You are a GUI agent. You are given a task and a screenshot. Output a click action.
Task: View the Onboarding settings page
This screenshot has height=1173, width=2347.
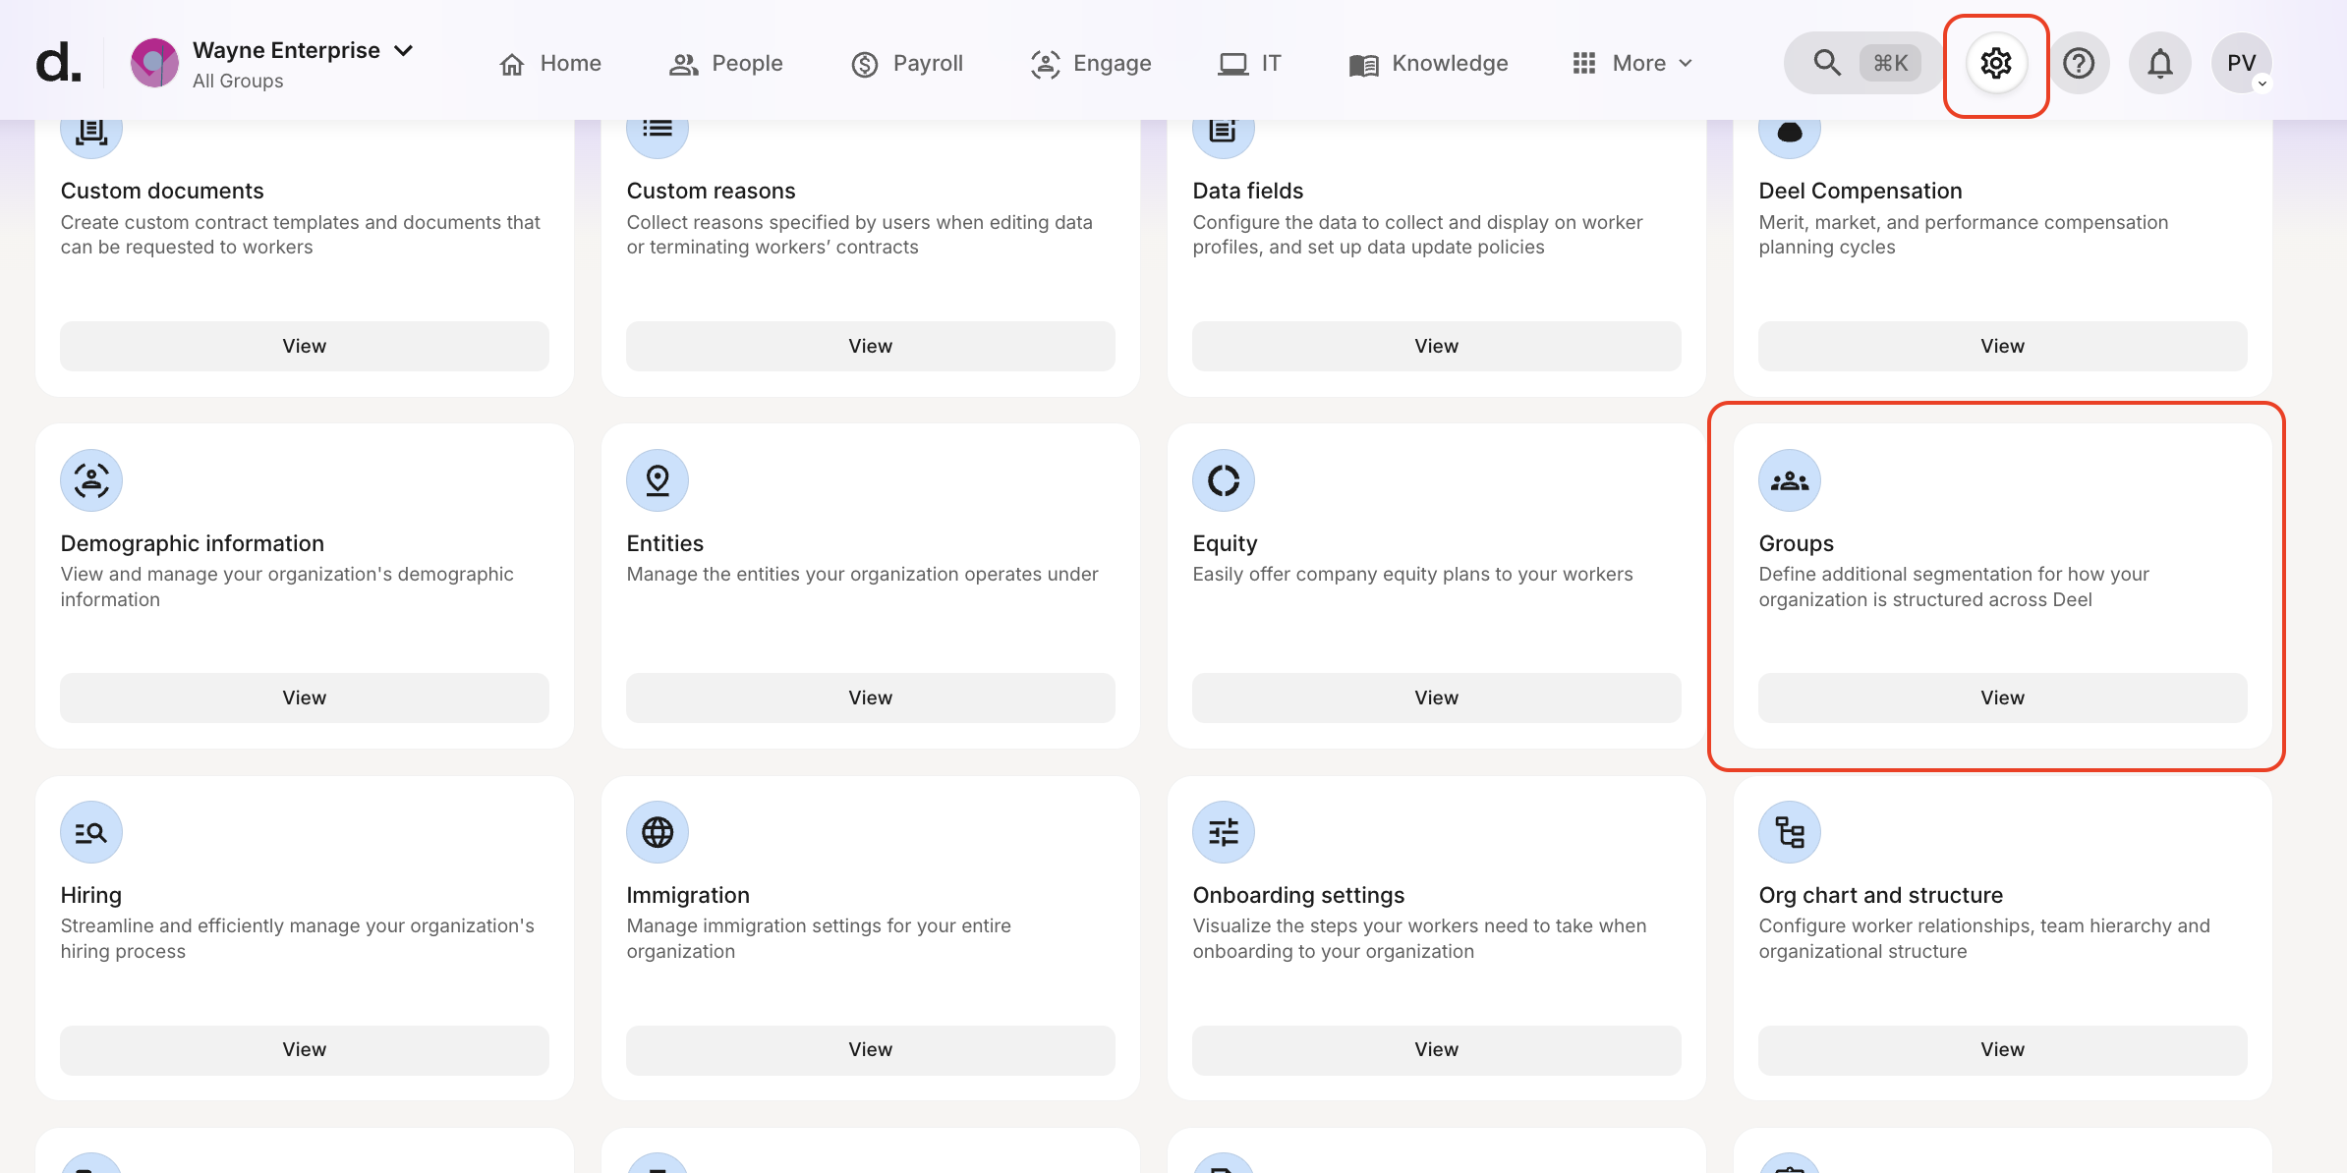pyautogui.click(x=1437, y=1049)
